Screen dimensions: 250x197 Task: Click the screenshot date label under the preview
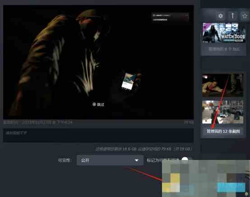pyautogui.click(x=38, y=122)
